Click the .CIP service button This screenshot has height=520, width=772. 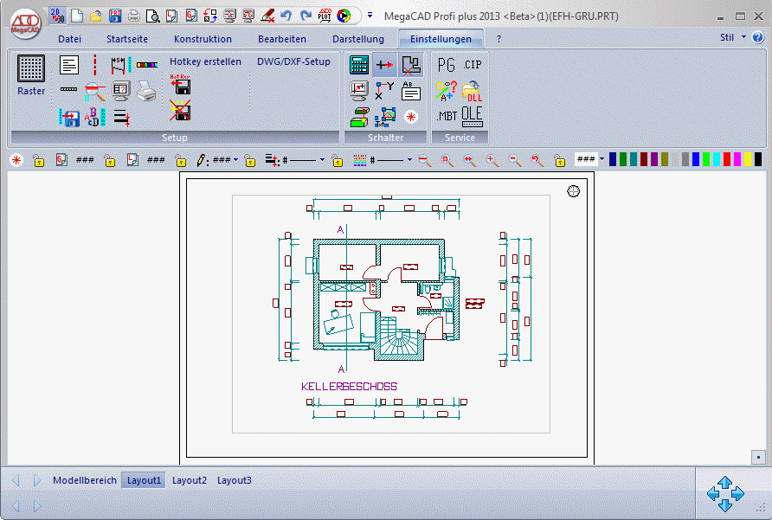pos(473,65)
